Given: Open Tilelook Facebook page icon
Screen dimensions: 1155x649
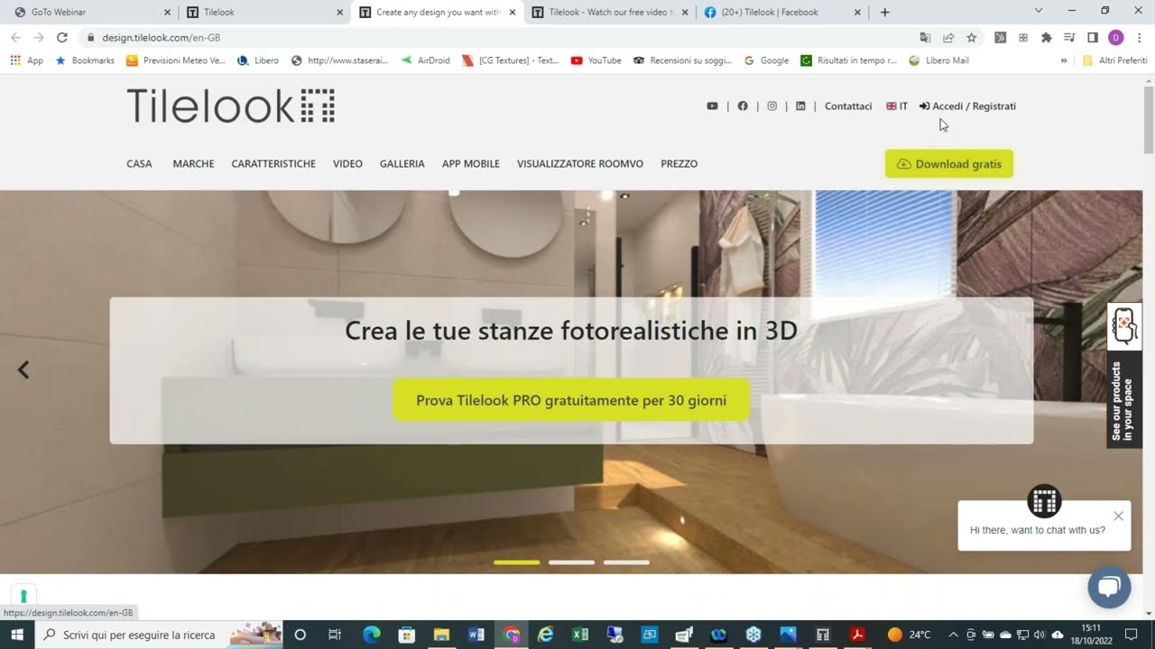Looking at the screenshot, I should (x=743, y=106).
